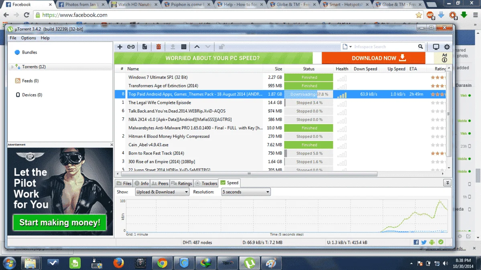481x270 pixels.
Task: Sort by the Down Speed column header
Action: coord(365,69)
